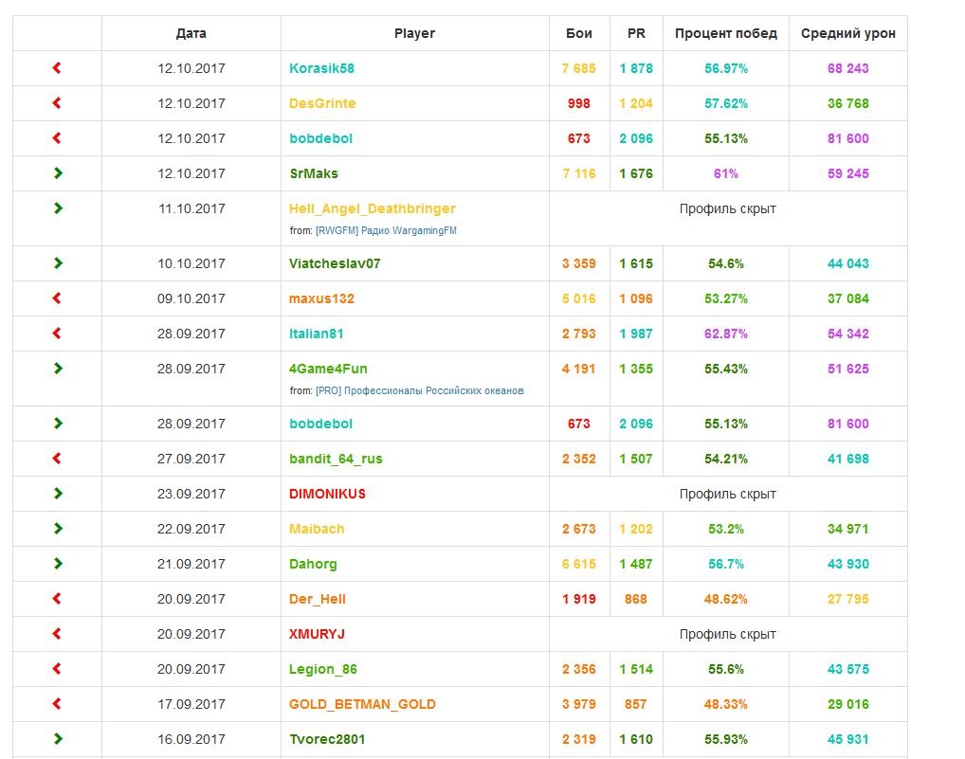
Task: Click the red arrow beside Korasik58
Action: 57,68
